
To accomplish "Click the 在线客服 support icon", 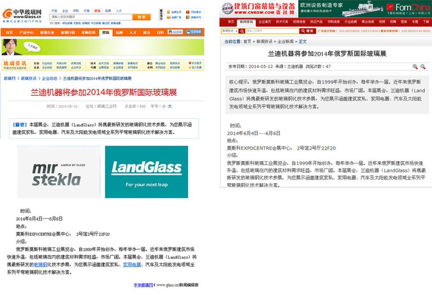I will [194, 32].
